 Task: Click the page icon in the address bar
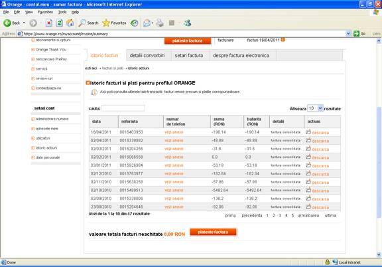20,34
